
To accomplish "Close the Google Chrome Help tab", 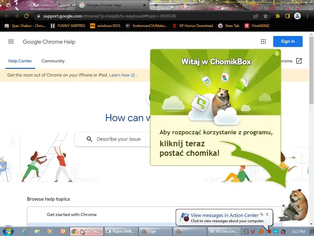I will coord(144,5).
